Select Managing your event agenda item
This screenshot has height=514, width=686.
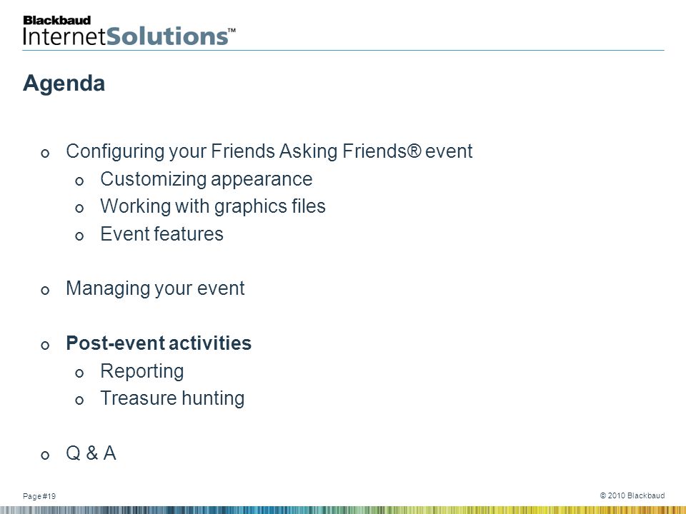coord(155,289)
